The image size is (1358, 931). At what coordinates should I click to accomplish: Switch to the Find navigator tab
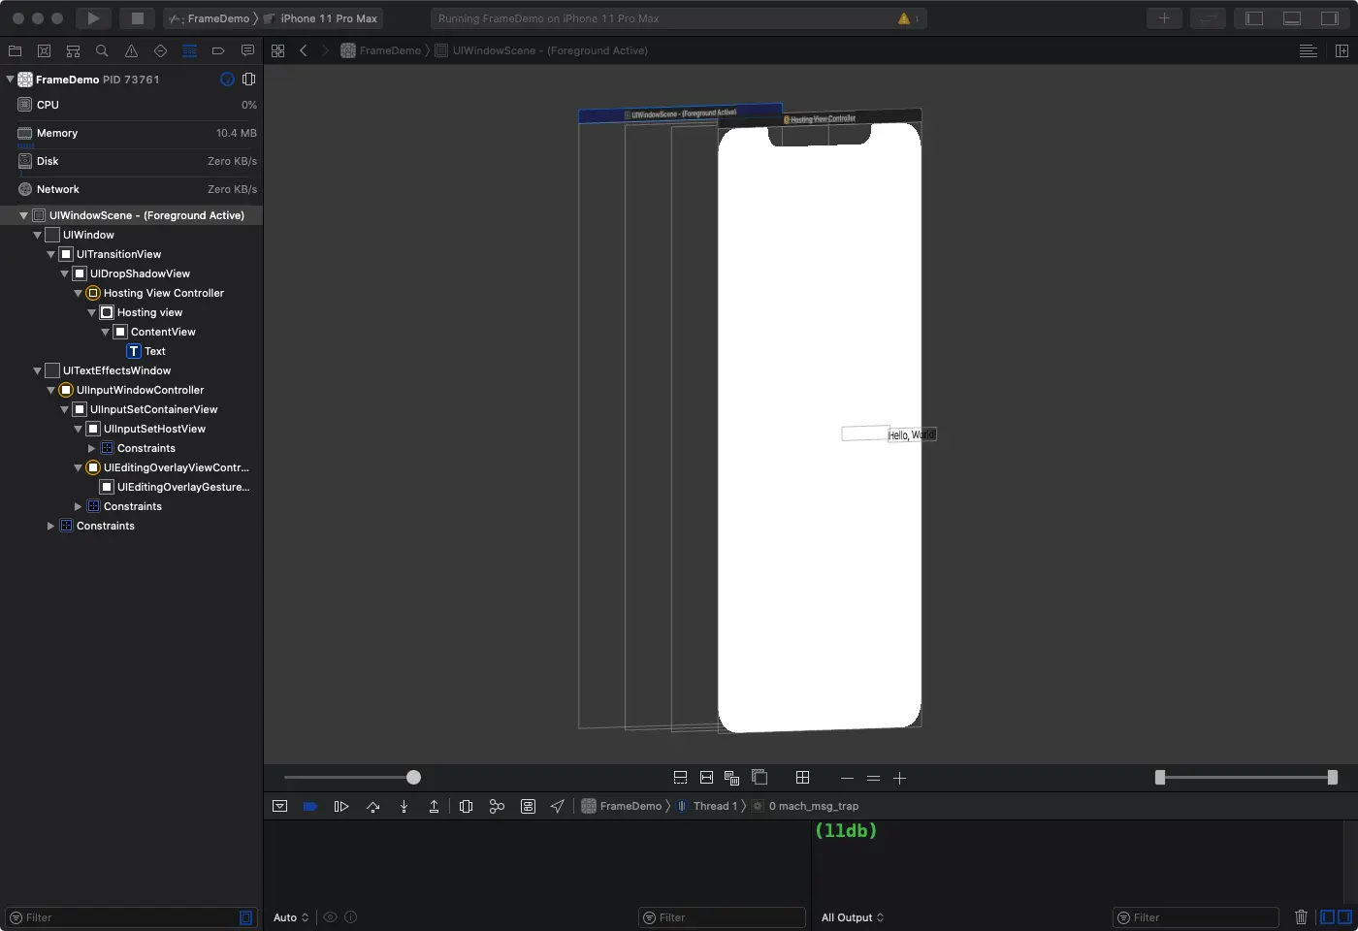coord(102,50)
